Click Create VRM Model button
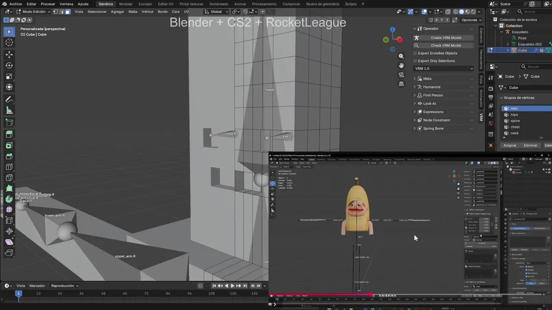The height and width of the screenshot is (310, 552). tap(444, 37)
